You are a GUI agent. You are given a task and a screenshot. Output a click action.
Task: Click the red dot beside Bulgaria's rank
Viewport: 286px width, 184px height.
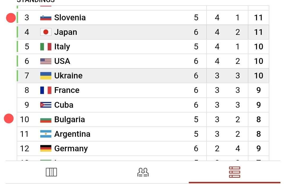tap(9, 119)
